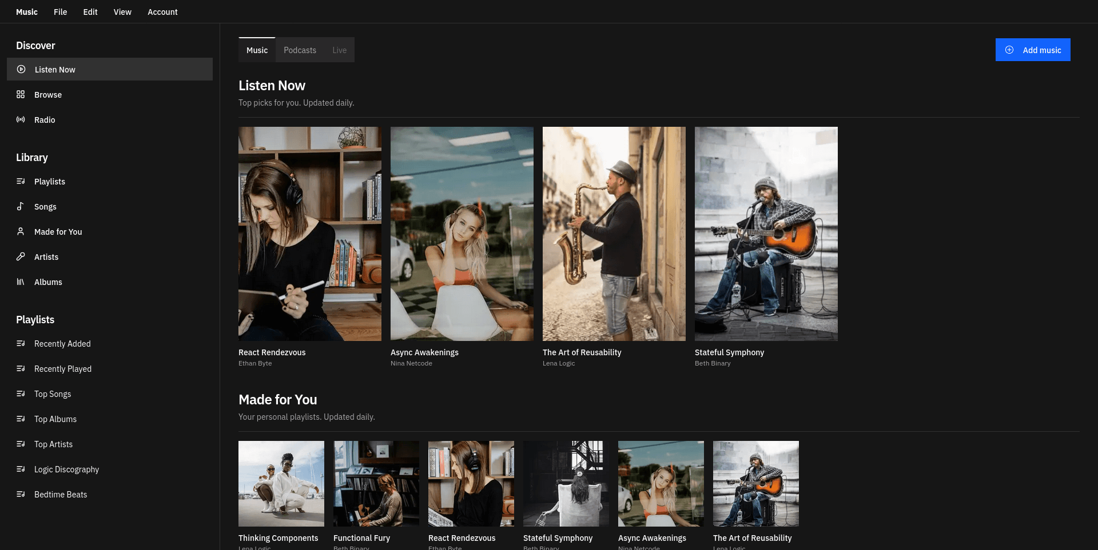This screenshot has width=1098, height=550.
Task: Click the list icon beside Top Songs
Action: 21,394
